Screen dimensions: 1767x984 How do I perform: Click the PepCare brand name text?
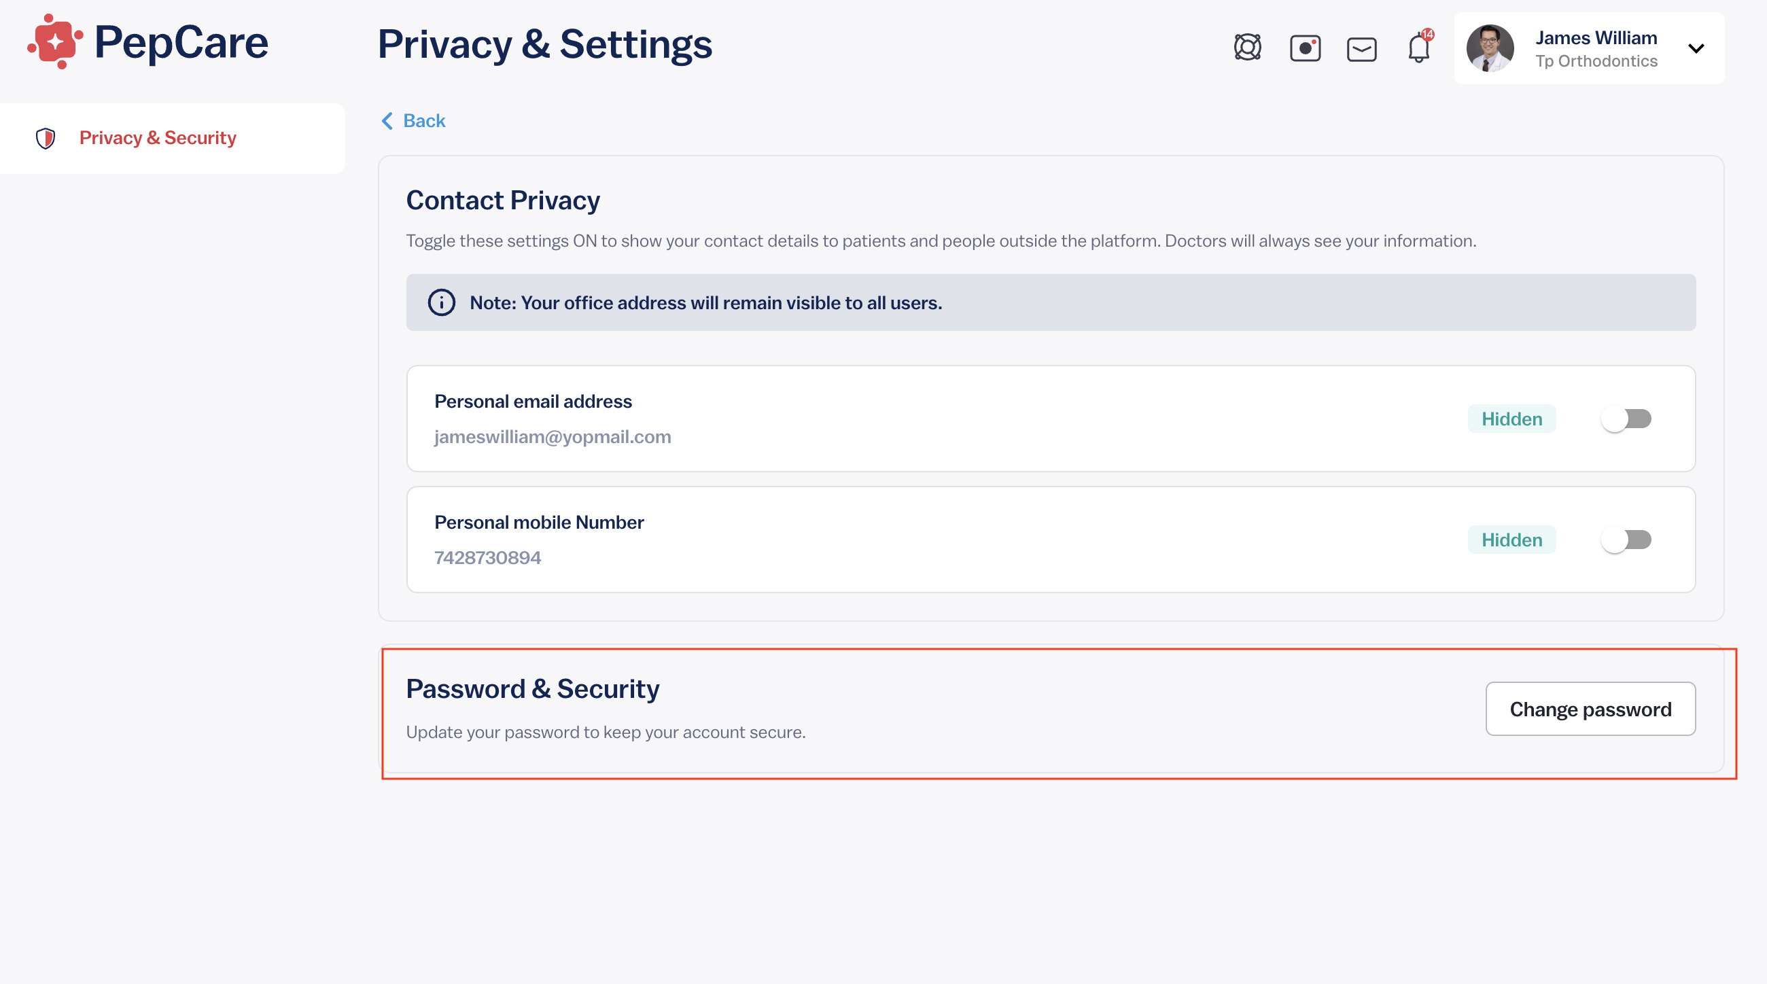coord(181,43)
